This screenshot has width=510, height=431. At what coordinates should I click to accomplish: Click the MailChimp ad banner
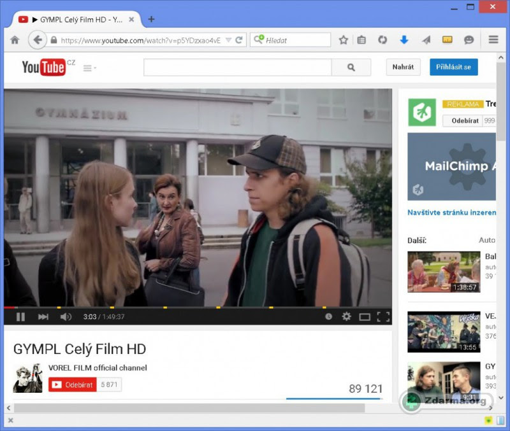(451, 166)
